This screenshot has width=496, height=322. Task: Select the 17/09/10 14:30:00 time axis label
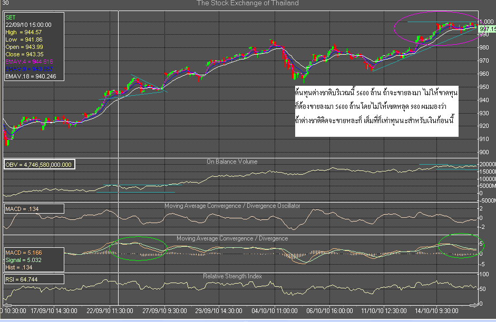tap(54, 310)
